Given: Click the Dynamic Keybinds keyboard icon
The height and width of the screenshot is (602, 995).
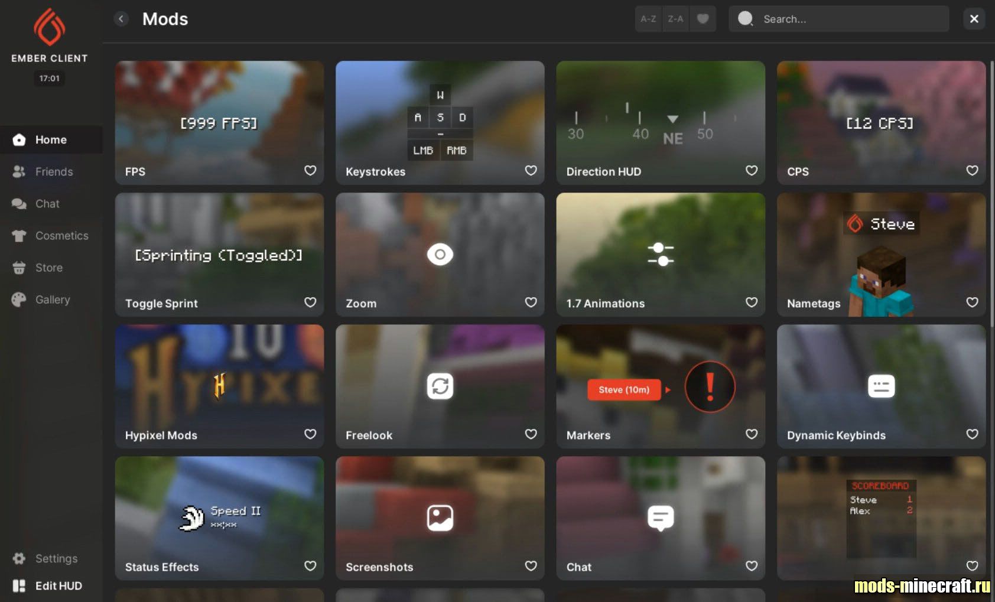Looking at the screenshot, I should [x=881, y=386].
